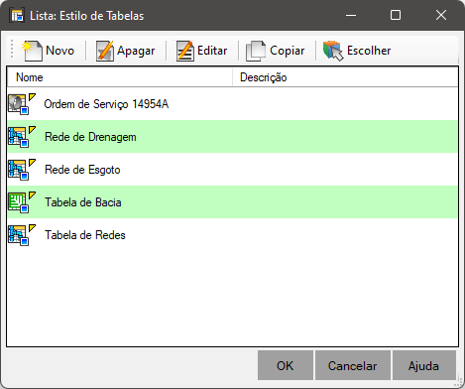Click the Rede de Esgoto table icon
This screenshot has height=389, width=465.
click(x=22, y=170)
